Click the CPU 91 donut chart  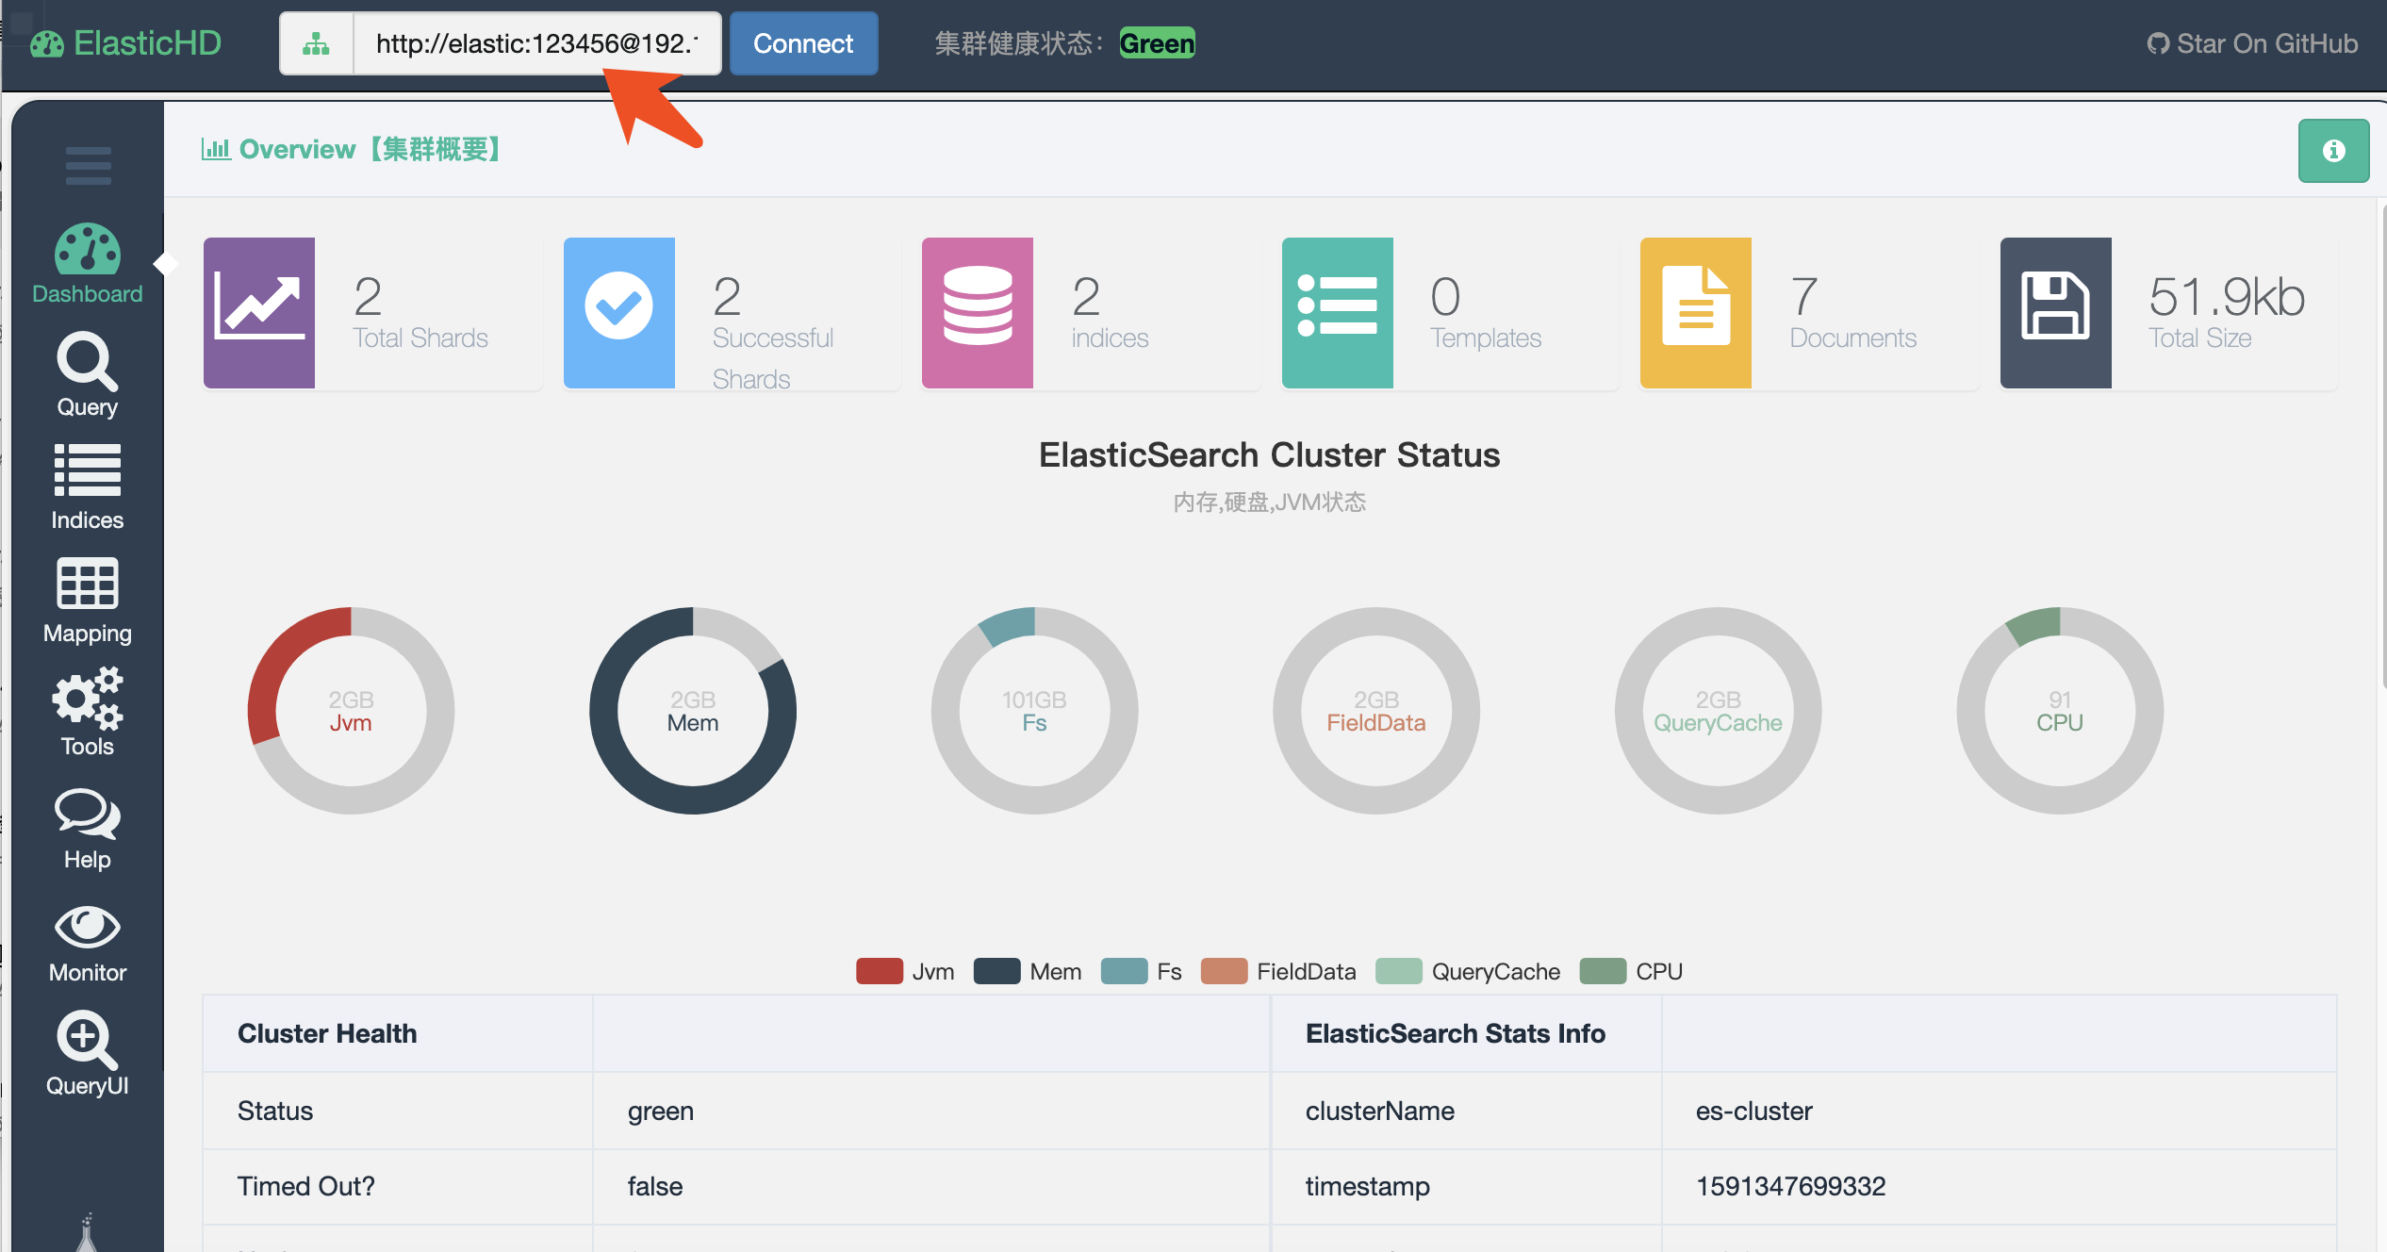pyautogui.click(x=2060, y=711)
